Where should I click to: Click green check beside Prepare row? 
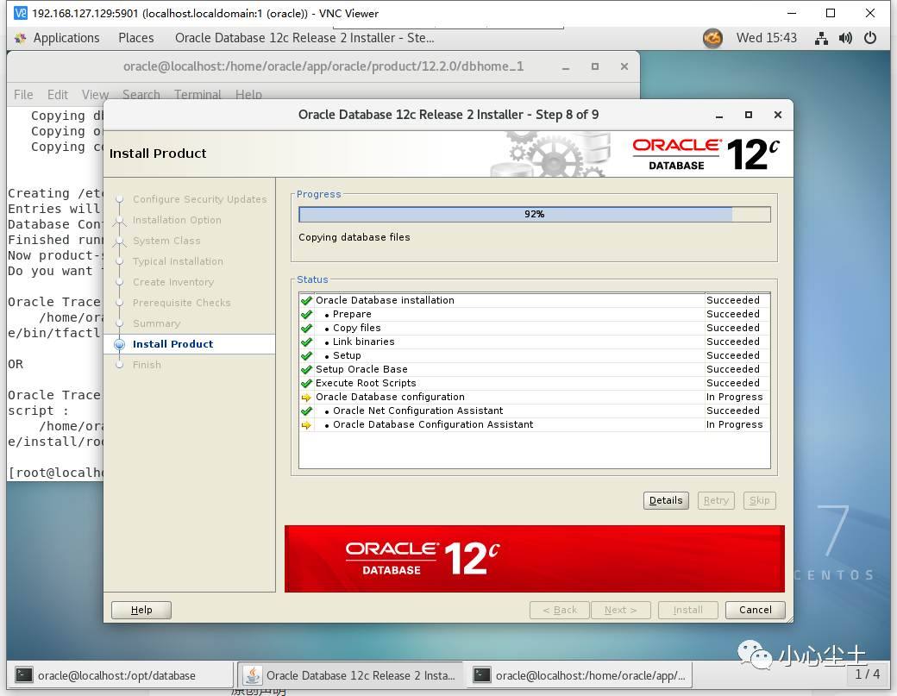click(307, 314)
